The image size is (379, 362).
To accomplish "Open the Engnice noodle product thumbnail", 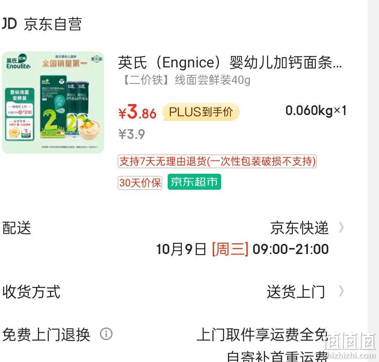I will tap(53, 103).
